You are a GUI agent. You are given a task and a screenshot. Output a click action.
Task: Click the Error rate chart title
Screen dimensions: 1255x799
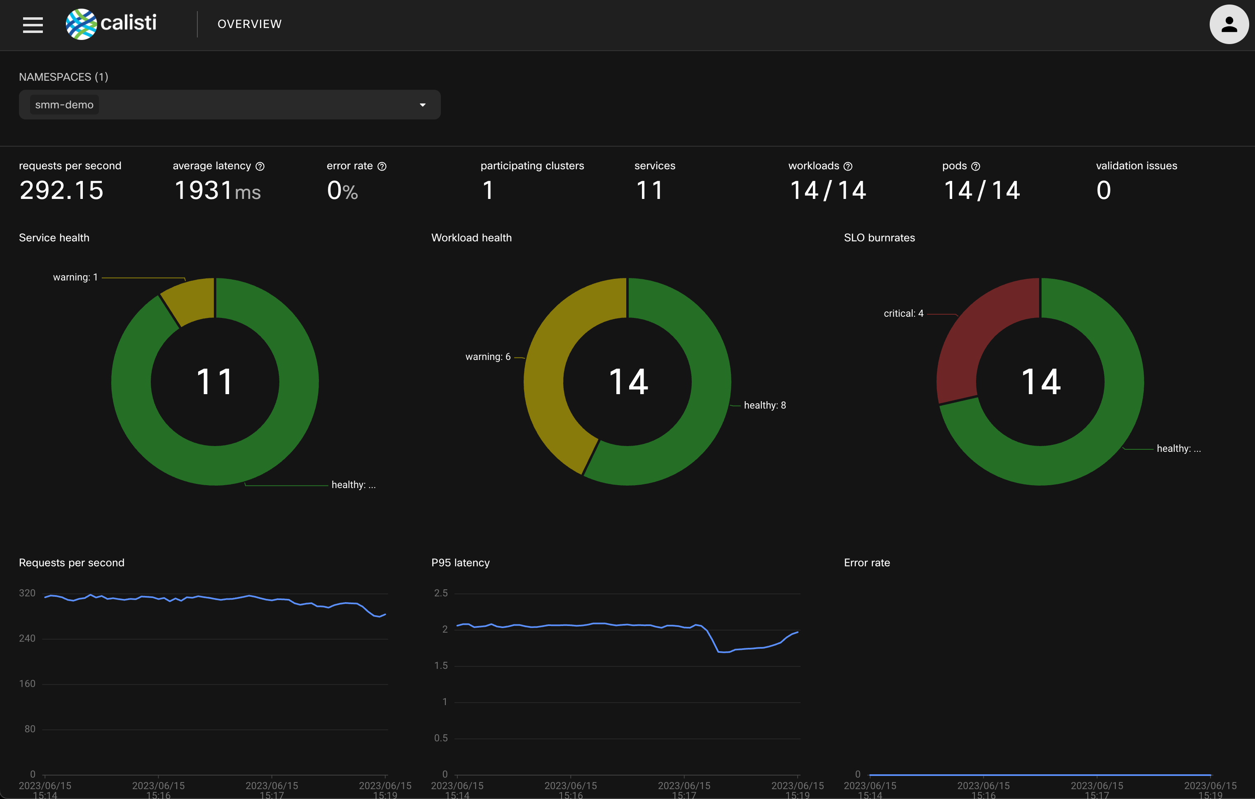coord(867,563)
